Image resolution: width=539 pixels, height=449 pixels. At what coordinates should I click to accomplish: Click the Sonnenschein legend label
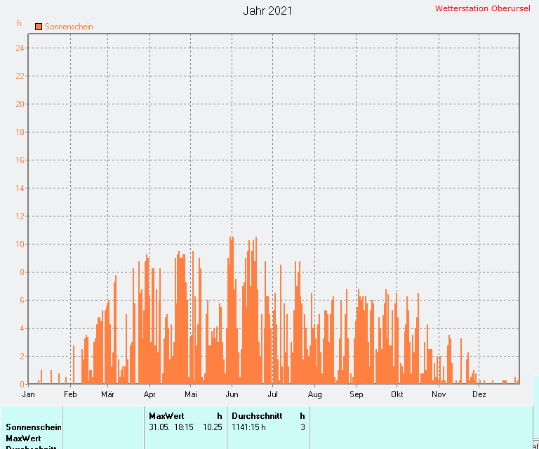[x=69, y=27]
